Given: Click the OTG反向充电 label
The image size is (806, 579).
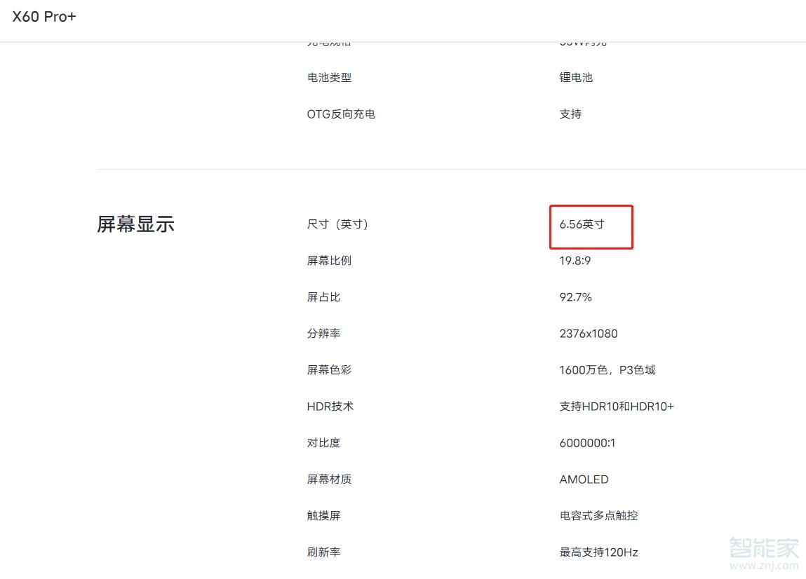Looking at the screenshot, I should [x=341, y=114].
